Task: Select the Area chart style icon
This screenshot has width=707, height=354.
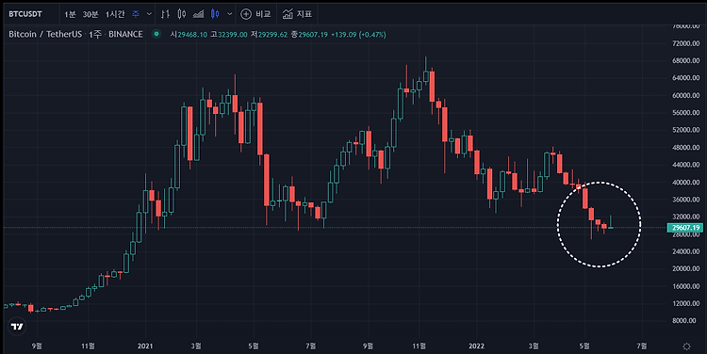Action: coord(198,14)
